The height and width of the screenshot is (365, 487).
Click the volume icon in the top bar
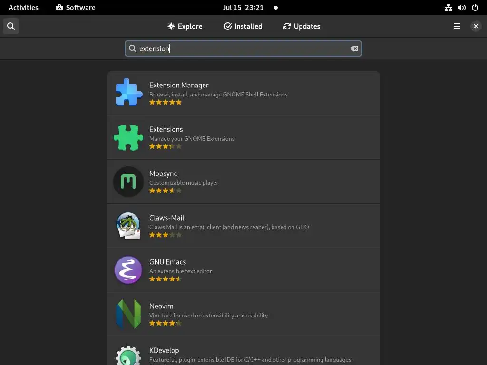pos(461,8)
